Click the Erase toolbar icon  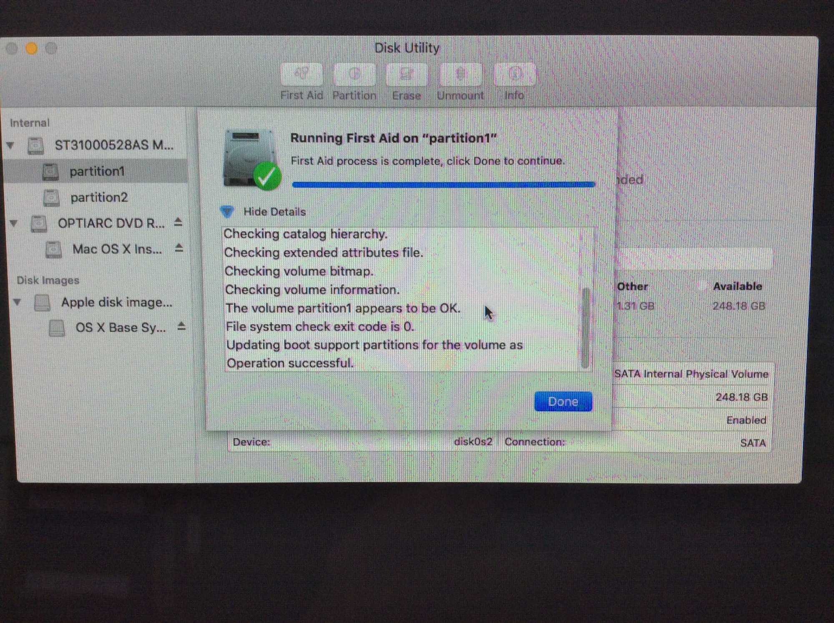tap(407, 74)
